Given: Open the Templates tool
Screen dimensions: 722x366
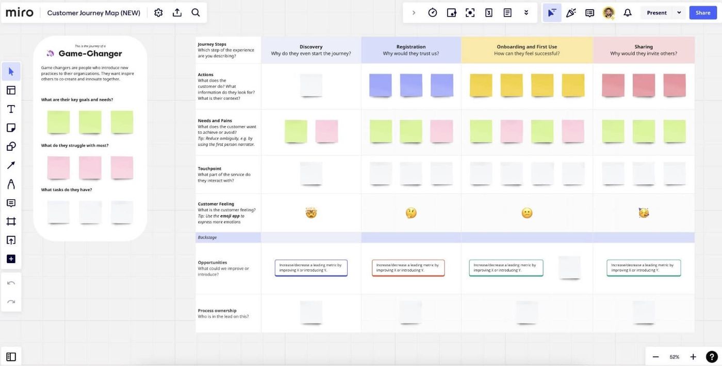Looking at the screenshot, I should tap(11, 90).
